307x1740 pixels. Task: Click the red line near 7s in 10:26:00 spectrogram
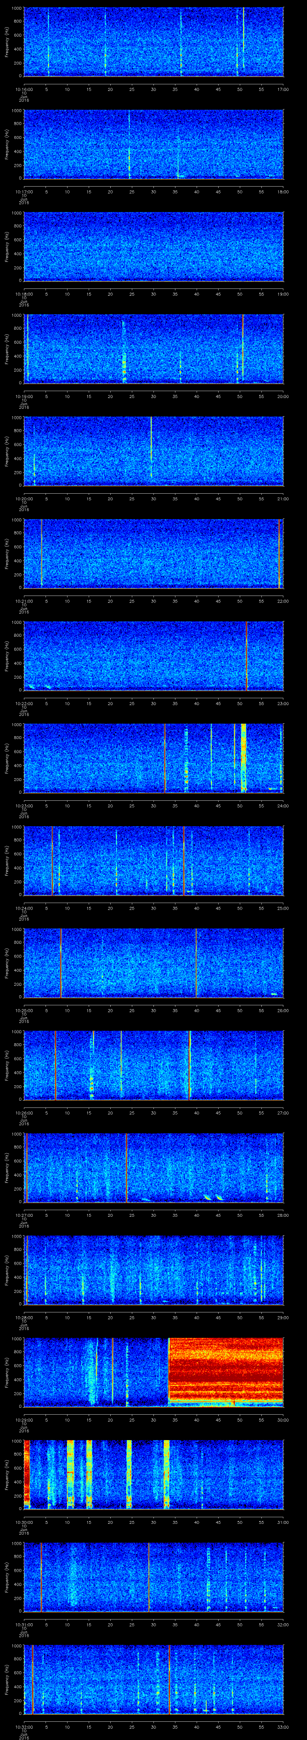56,1065
